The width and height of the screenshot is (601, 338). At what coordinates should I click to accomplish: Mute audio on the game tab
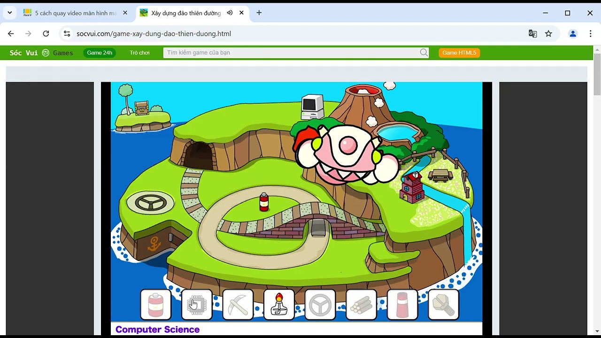(230, 13)
